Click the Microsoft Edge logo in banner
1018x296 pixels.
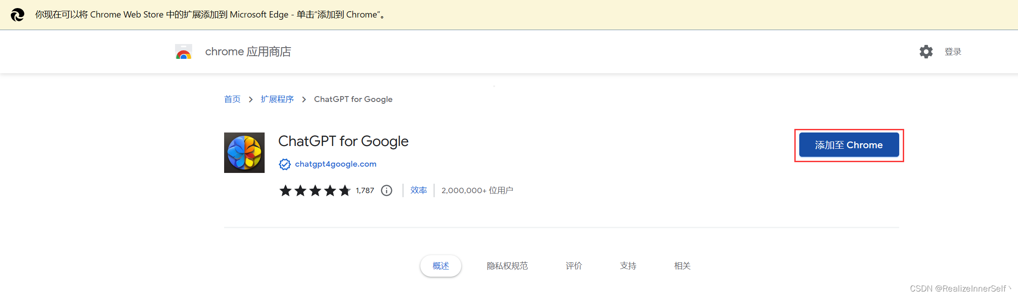(x=18, y=15)
